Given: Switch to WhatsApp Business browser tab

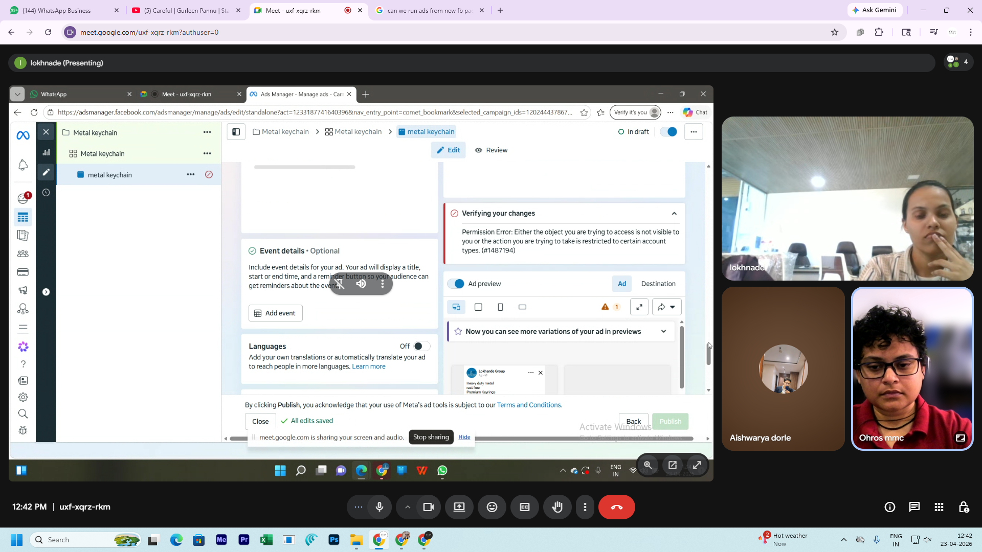Looking at the screenshot, I should pyautogui.click(x=57, y=10).
